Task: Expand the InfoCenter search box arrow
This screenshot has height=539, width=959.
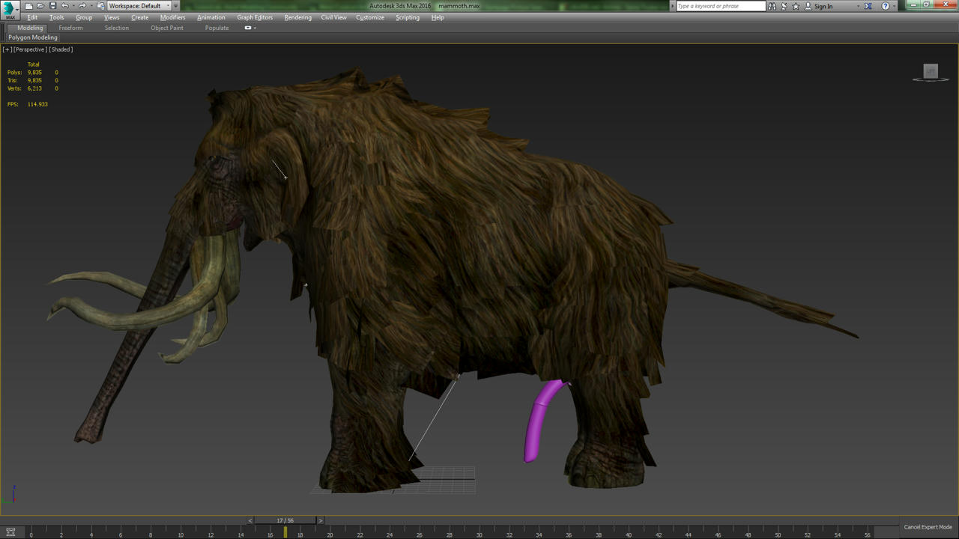Action: pyautogui.click(x=673, y=6)
